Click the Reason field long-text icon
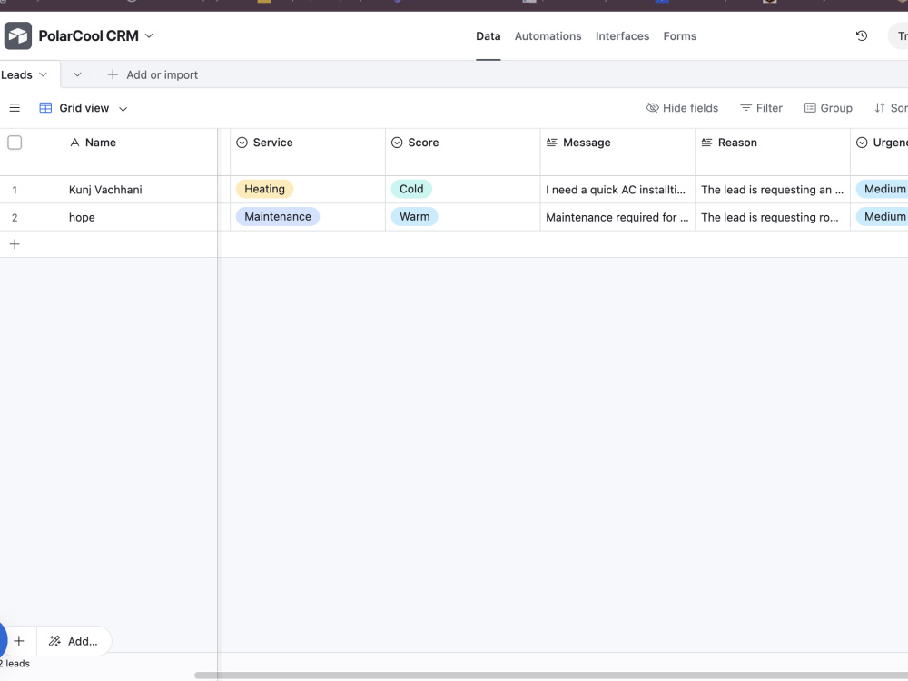 [707, 143]
